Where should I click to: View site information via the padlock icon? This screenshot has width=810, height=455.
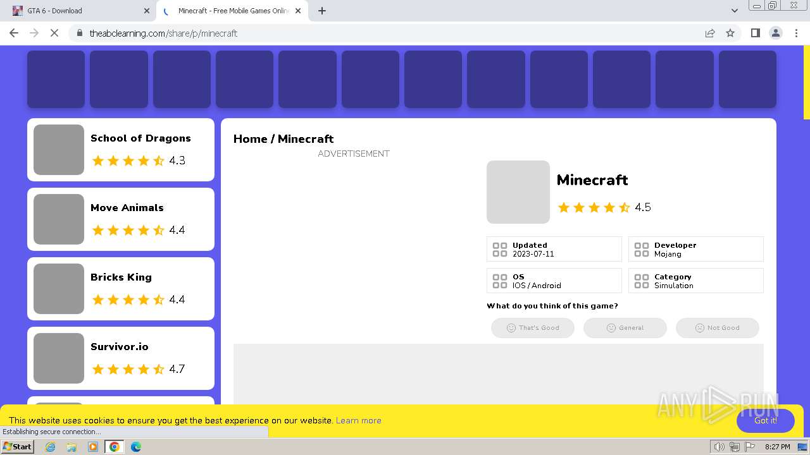[79, 33]
